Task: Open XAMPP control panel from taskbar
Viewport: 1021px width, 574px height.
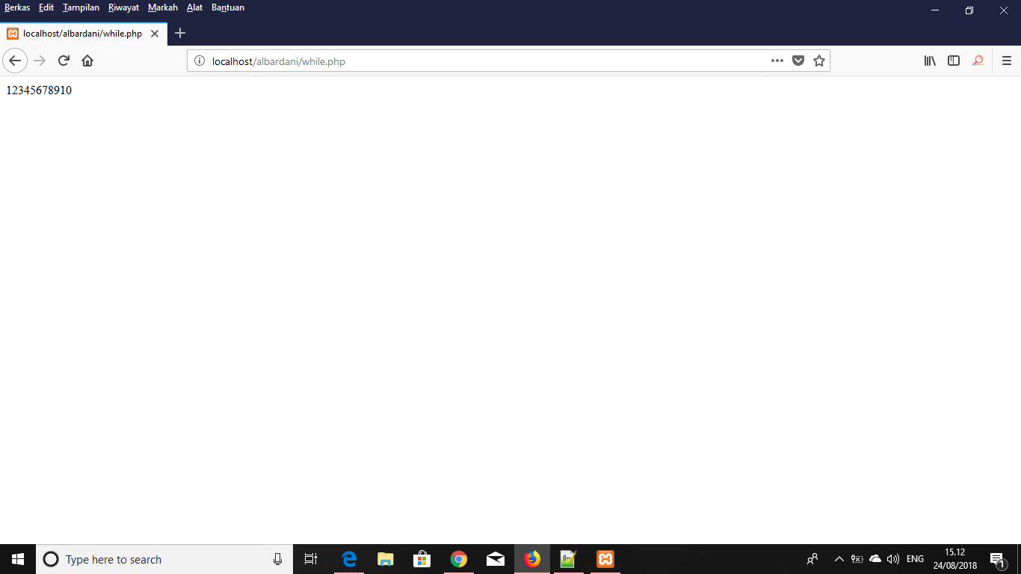Action: tap(605, 559)
